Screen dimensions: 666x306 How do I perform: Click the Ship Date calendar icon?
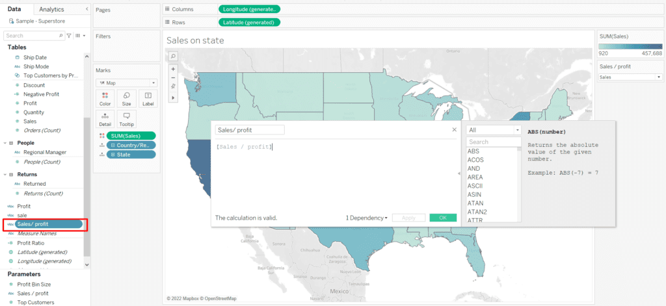(x=18, y=57)
